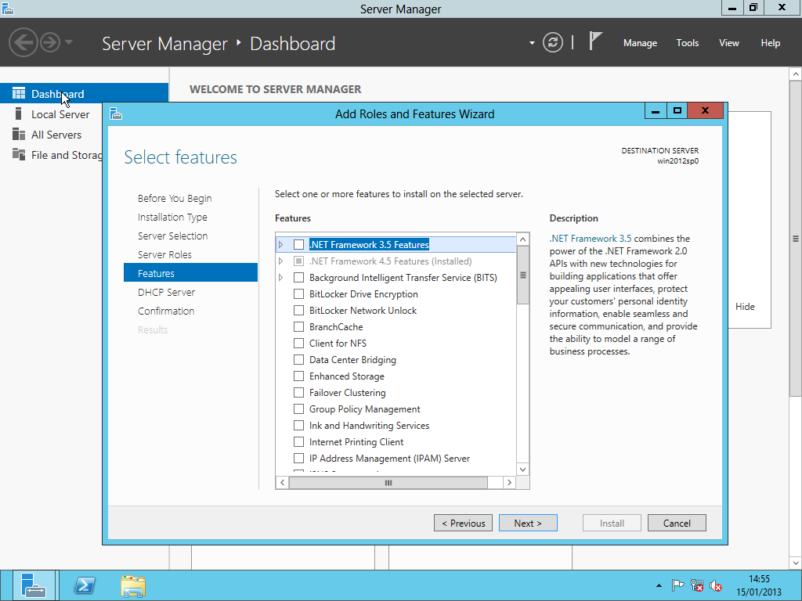Go to DHCP Server wizard step
This screenshot has height=601, width=802.
tap(166, 292)
